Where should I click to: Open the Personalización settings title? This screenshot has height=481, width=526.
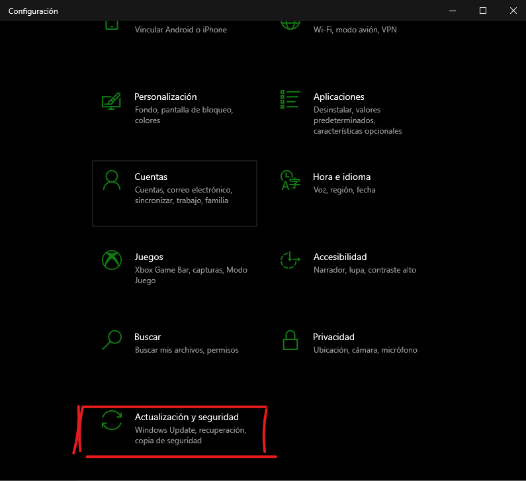(165, 97)
